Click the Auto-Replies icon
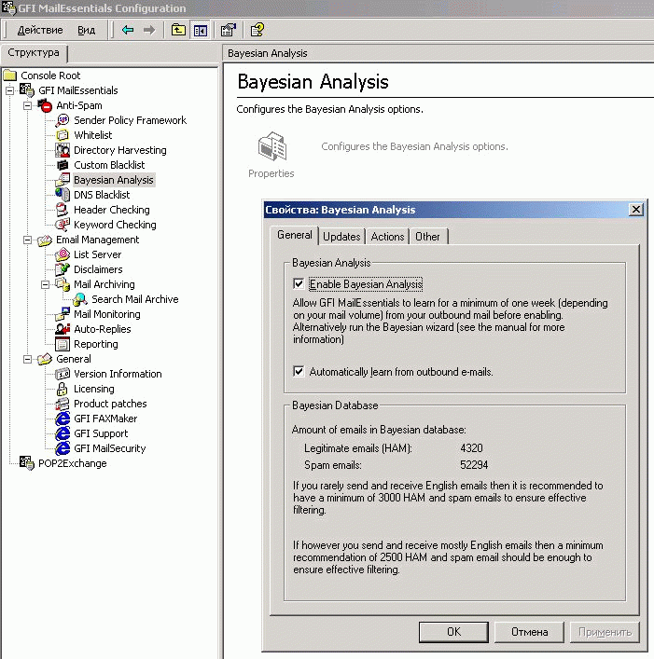Viewport: 654px width, 659px height. (x=63, y=329)
